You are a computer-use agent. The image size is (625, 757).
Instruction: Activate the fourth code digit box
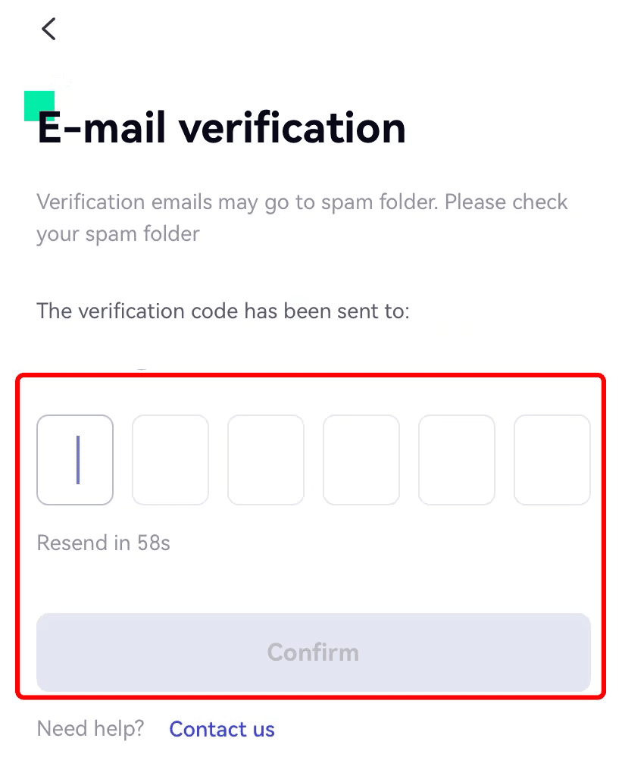tap(361, 460)
